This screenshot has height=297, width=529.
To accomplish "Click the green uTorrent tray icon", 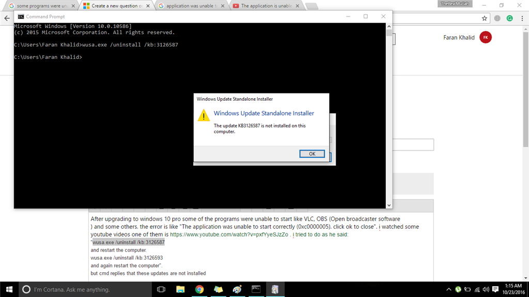I will [x=458, y=290].
